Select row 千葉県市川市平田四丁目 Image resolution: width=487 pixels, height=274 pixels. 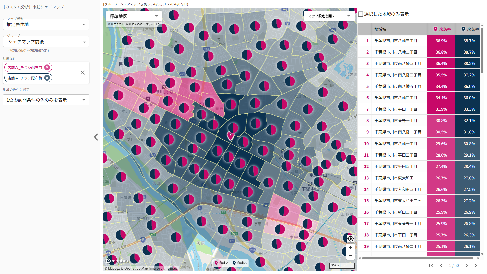pyautogui.click(x=419, y=166)
